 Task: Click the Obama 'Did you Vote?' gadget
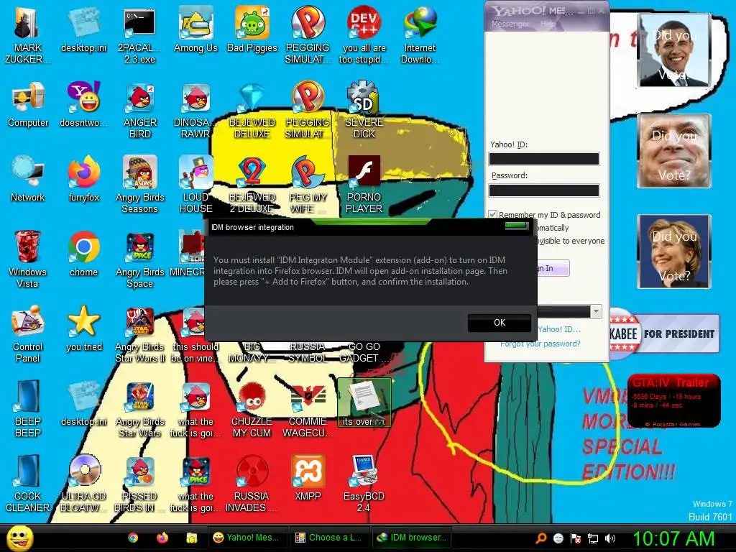tap(674, 50)
